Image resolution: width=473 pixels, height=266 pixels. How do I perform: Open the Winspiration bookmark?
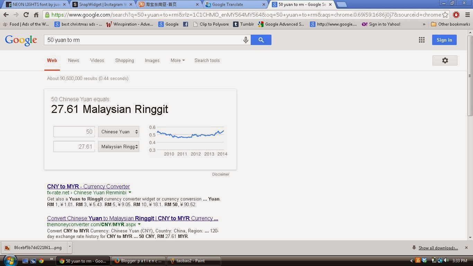pos(130,24)
